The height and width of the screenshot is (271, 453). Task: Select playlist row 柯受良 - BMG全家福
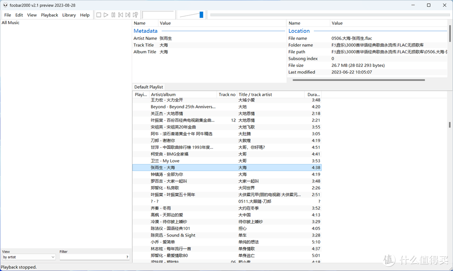pos(227,154)
